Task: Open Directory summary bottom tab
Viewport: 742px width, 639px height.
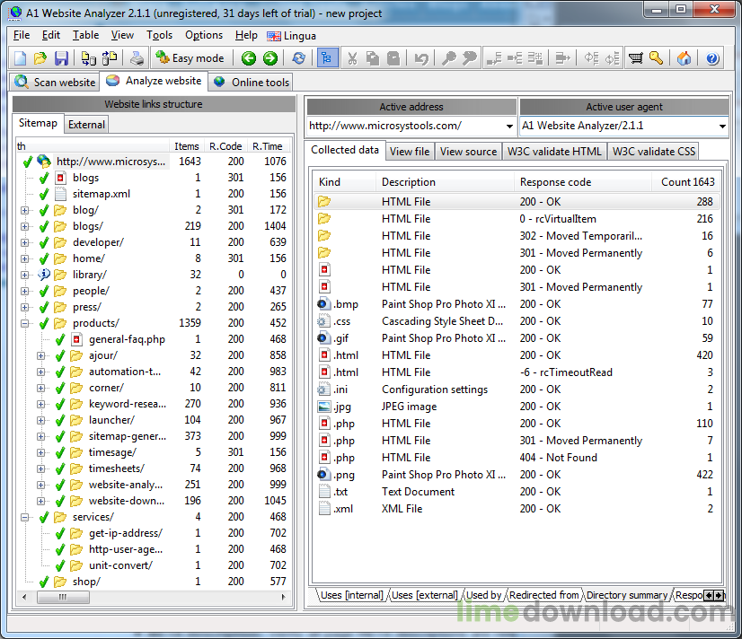Action: tap(627, 595)
